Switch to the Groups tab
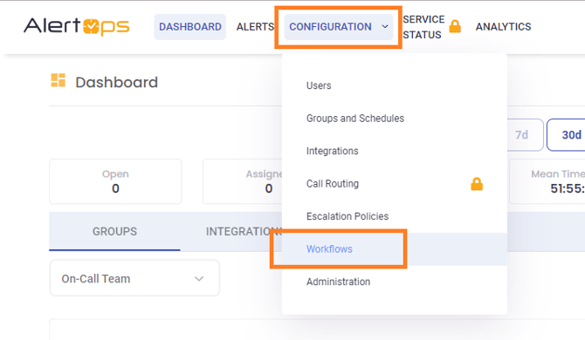The image size is (585, 340). (114, 232)
